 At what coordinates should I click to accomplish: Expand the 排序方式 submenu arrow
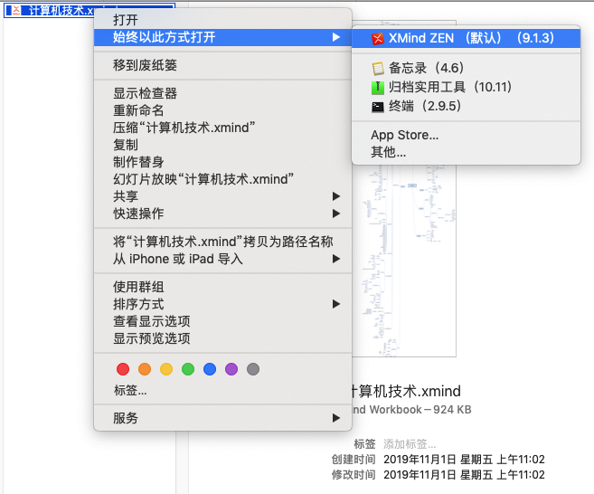(x=335, y=304)
